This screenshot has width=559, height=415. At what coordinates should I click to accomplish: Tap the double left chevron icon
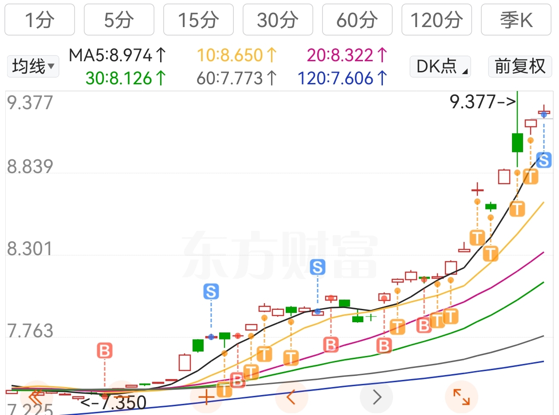click(x=36, y=397)
